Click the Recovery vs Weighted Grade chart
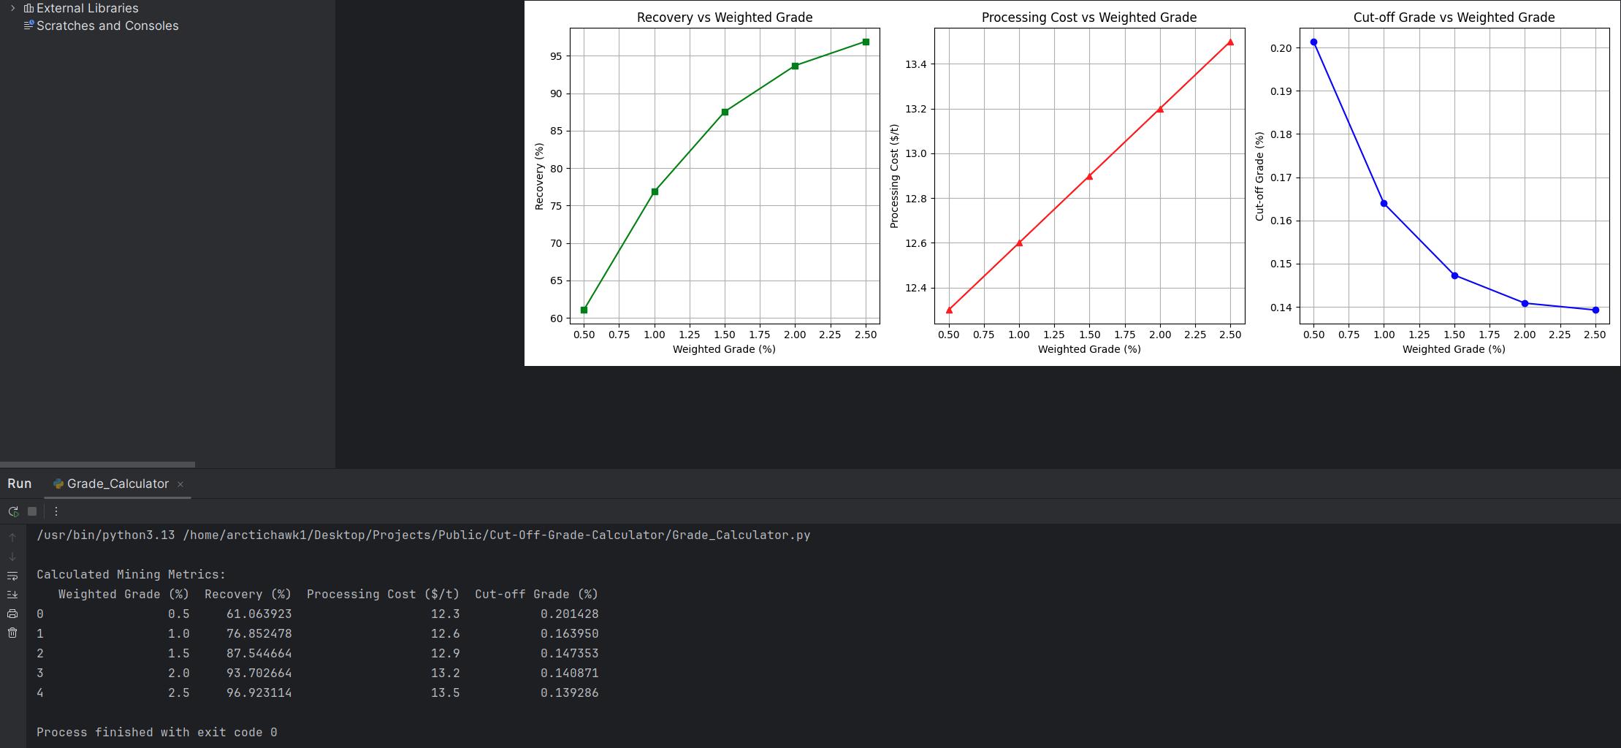The width and height of the screenshot is (1621, 748). click(x=724, y=175)
